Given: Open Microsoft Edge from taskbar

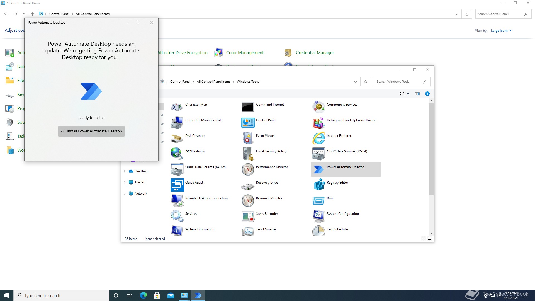Looking at the screenshot, I should pyautogui.click(x=144, y=295).
